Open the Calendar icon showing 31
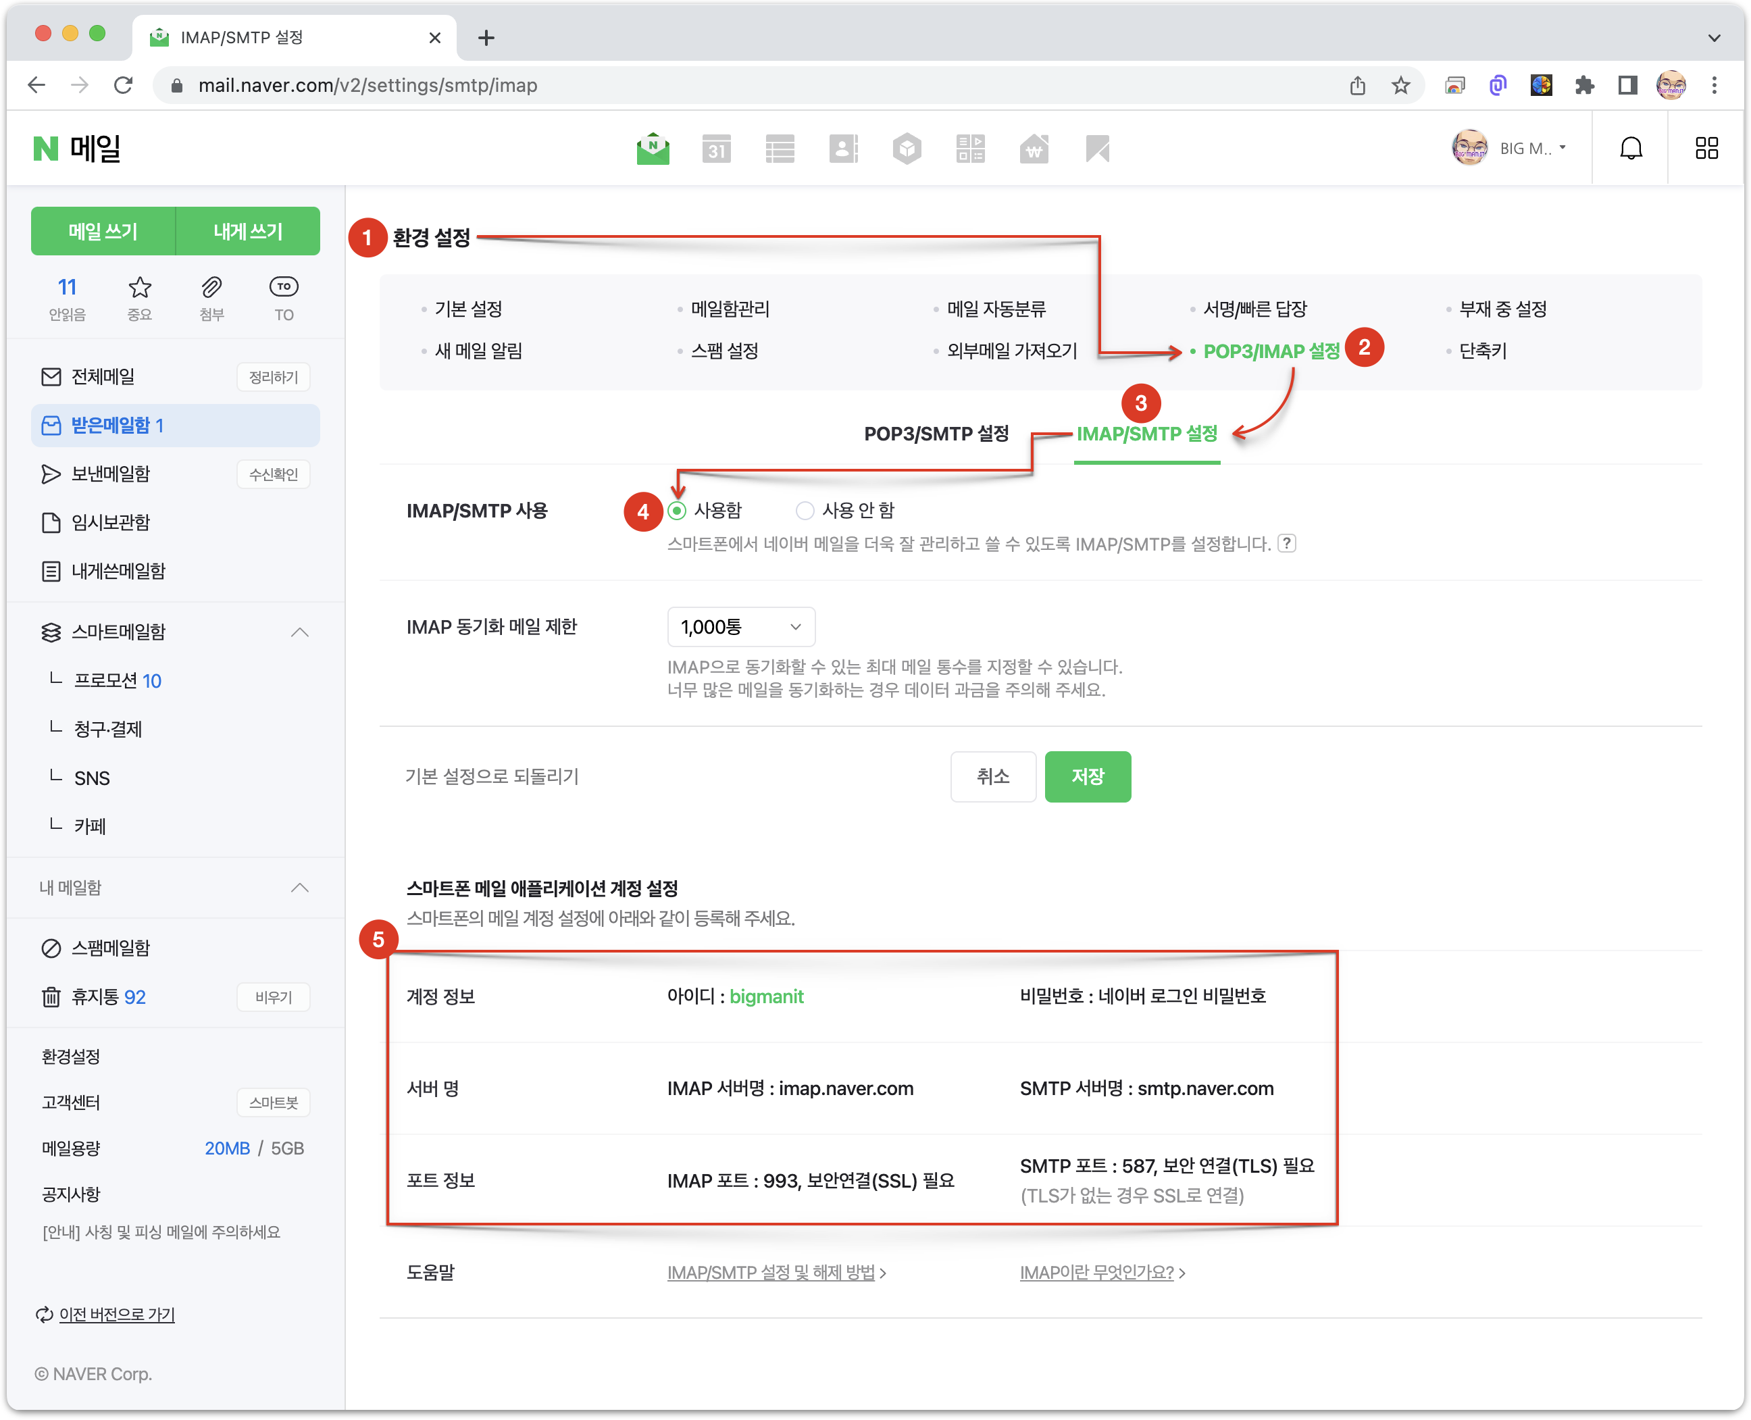Viewport: 1751px width, 1420px height. coord(717,149)
